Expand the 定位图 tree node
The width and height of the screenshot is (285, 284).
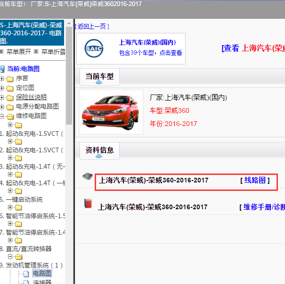[x=2, y=88]
